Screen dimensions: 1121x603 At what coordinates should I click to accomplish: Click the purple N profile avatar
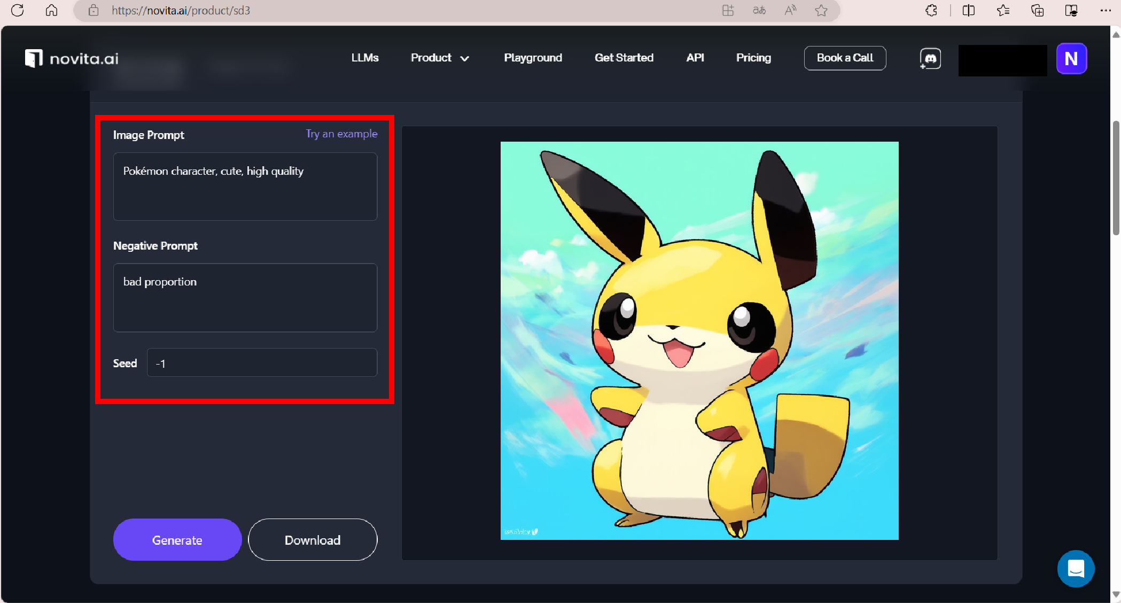click(x=1071, y=58)
